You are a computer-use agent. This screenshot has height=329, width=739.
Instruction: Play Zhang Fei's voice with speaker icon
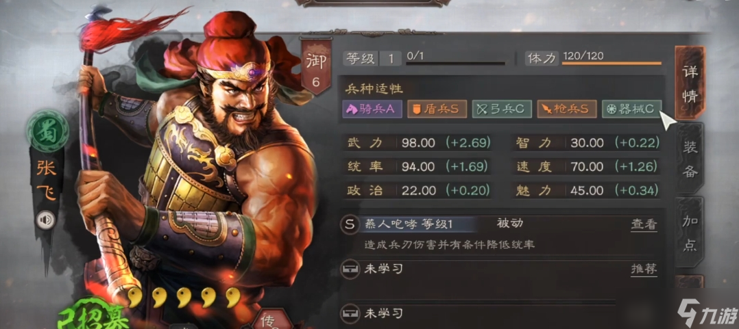click(46, 220)
